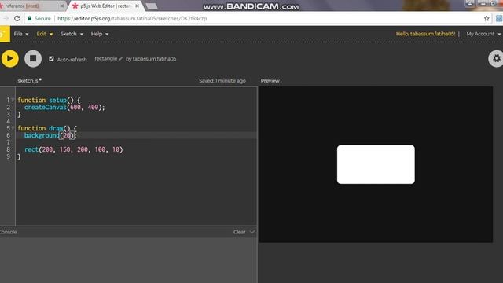
Task: Close the p5.js Web Editor browser tab
Action: [137, 6]
